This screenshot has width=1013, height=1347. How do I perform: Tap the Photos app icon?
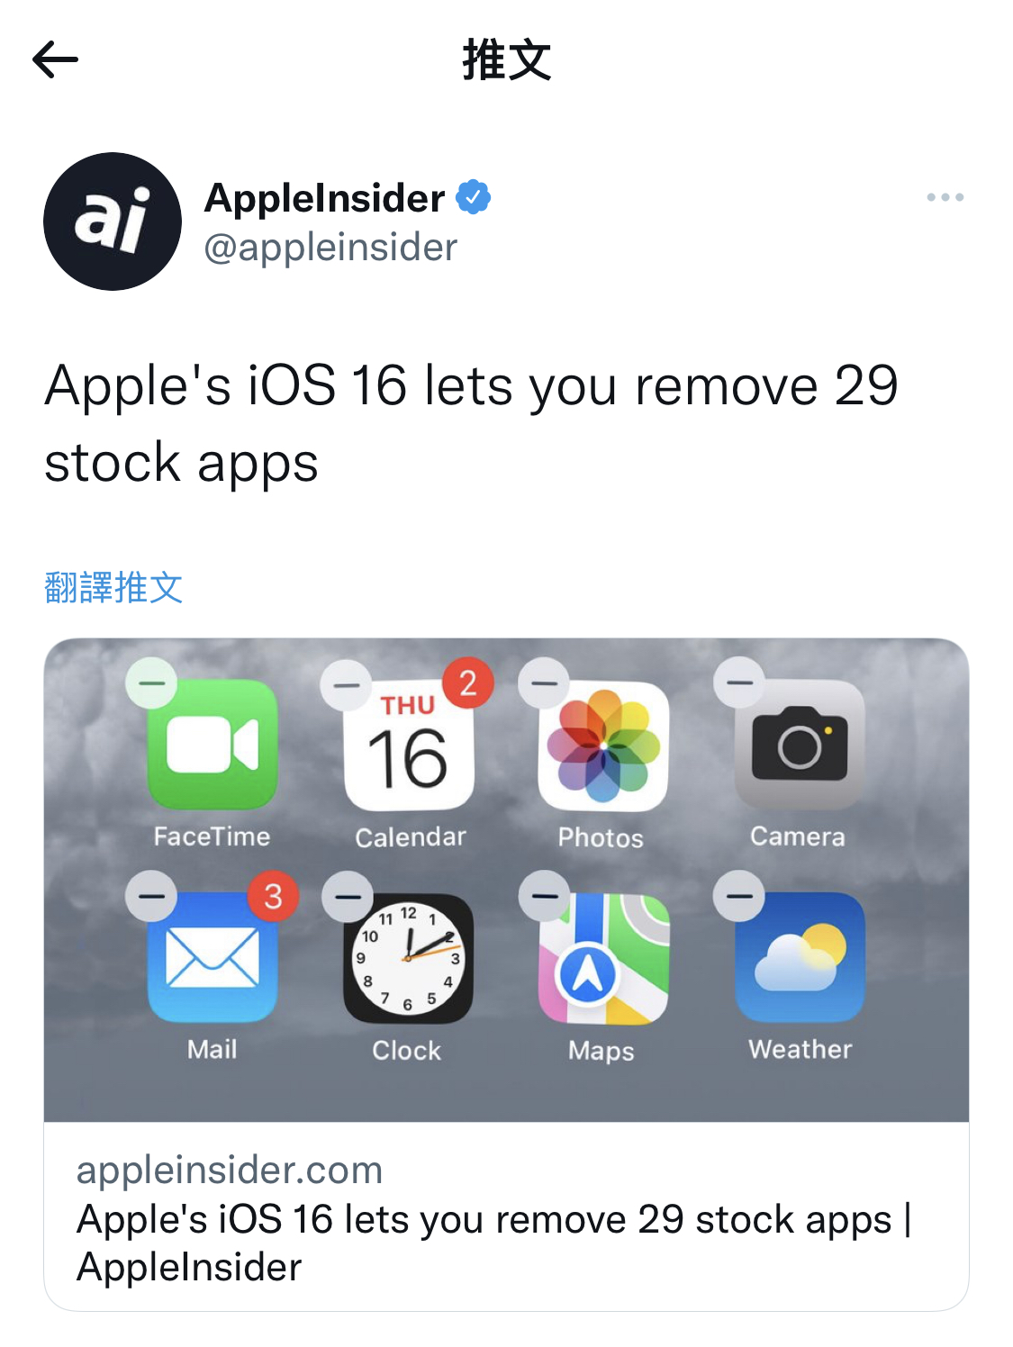[x=603, y=745]
